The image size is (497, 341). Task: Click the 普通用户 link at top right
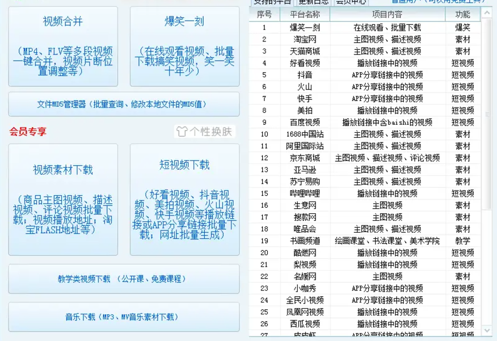tap(439, 2)
